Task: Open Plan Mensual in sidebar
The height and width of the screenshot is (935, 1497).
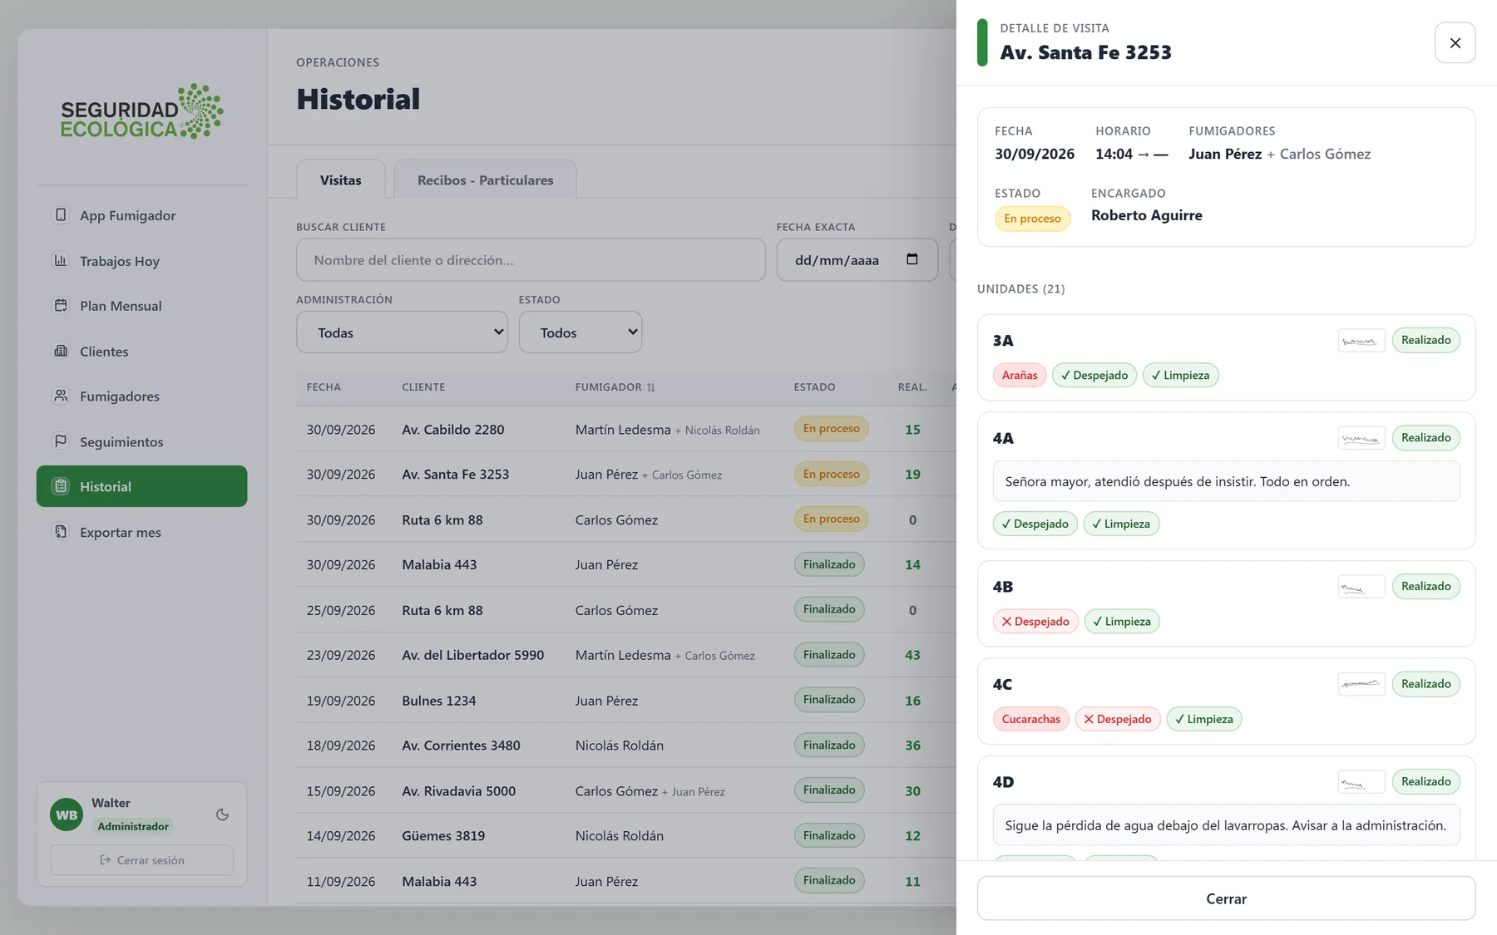Action: (x=141, y=306)
